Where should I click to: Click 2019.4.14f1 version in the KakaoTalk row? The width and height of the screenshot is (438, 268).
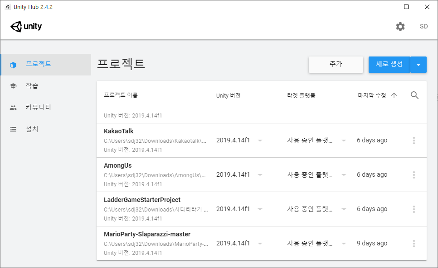click(x=233, y=140)
